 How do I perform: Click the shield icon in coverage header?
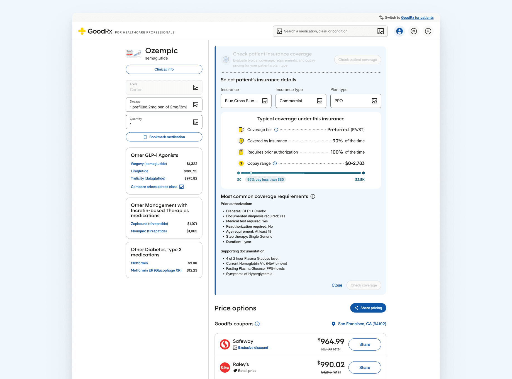click(226, 59)
